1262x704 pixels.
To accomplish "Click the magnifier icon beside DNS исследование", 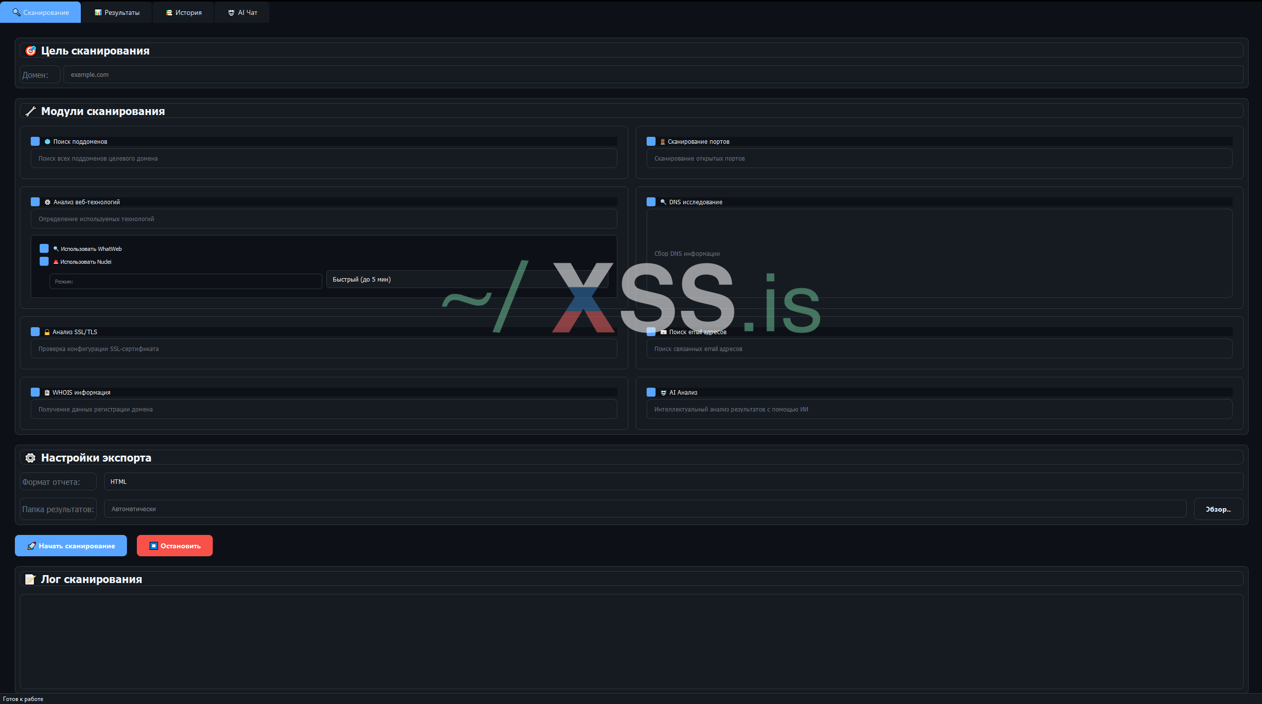I will (663, 202).
